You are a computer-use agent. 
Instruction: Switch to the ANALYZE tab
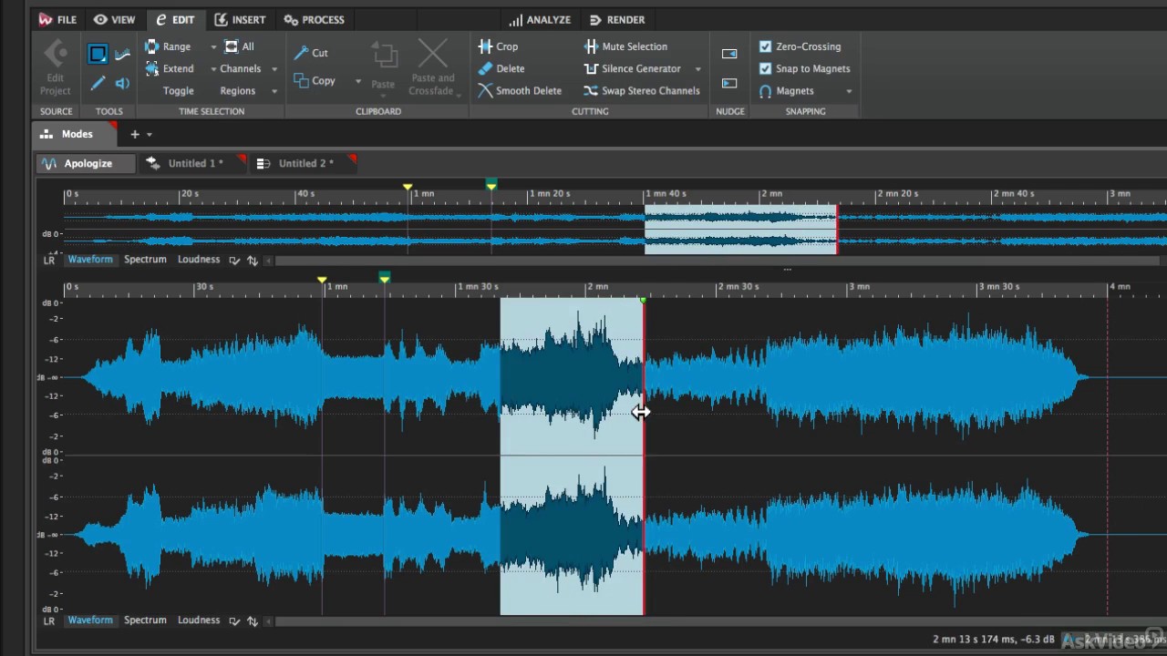[540, 19]
